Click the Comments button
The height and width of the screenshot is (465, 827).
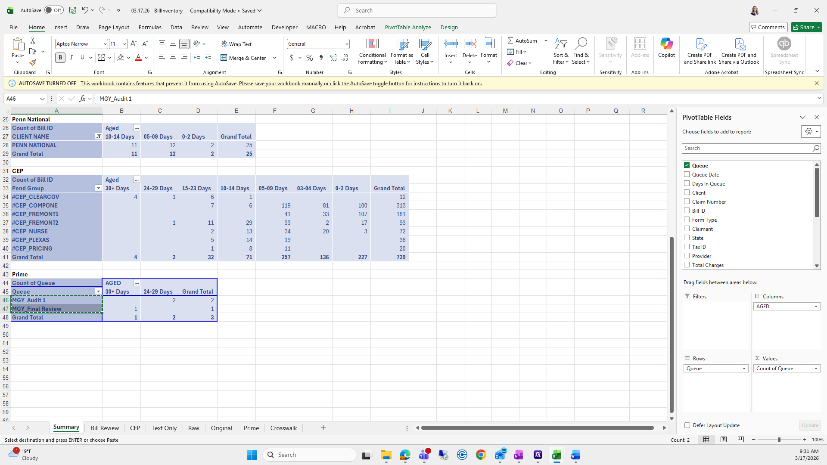click(768, 27)
